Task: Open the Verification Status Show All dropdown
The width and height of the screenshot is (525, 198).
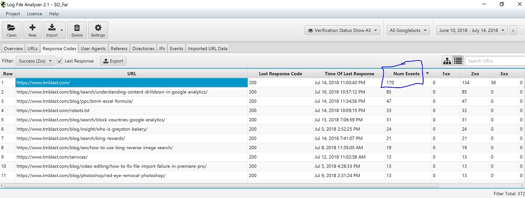Action: 342,30
